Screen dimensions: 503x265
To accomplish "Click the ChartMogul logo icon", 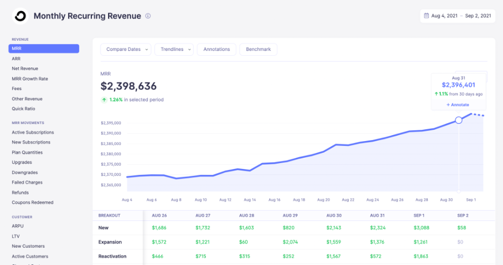I will pos(20,16).
